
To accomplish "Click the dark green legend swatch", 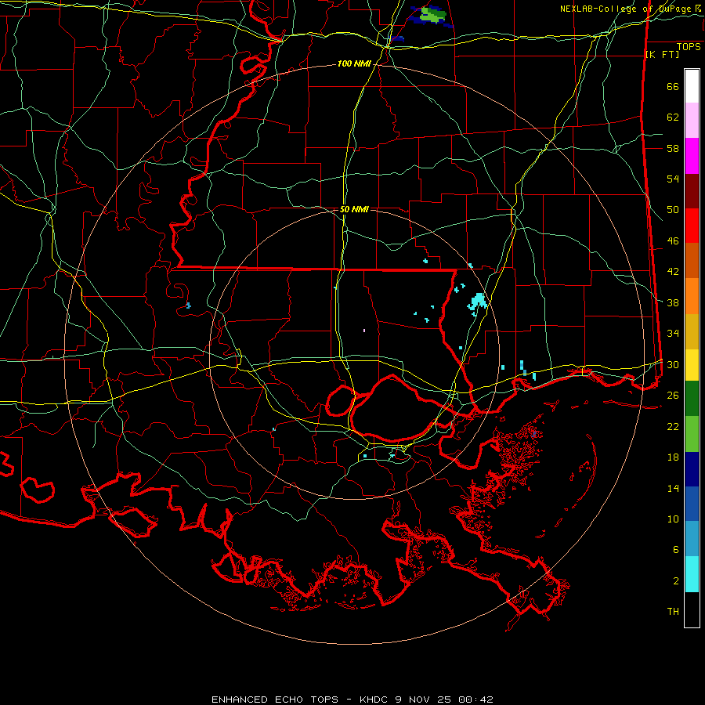I will (692, 399).
